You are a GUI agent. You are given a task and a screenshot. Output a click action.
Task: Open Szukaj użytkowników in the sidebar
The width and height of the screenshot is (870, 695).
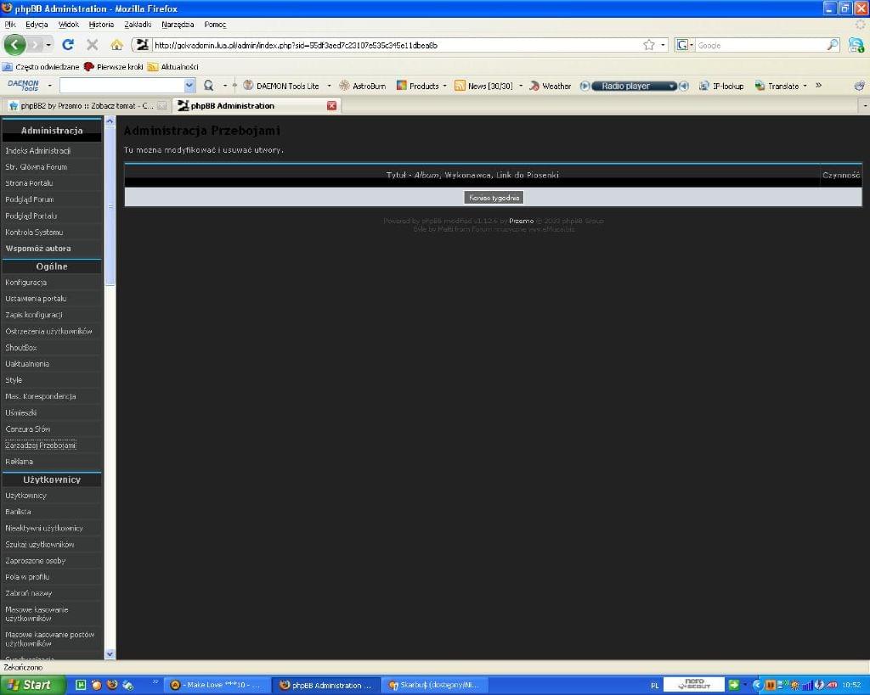pyautogui.click(x=40, y=544)
